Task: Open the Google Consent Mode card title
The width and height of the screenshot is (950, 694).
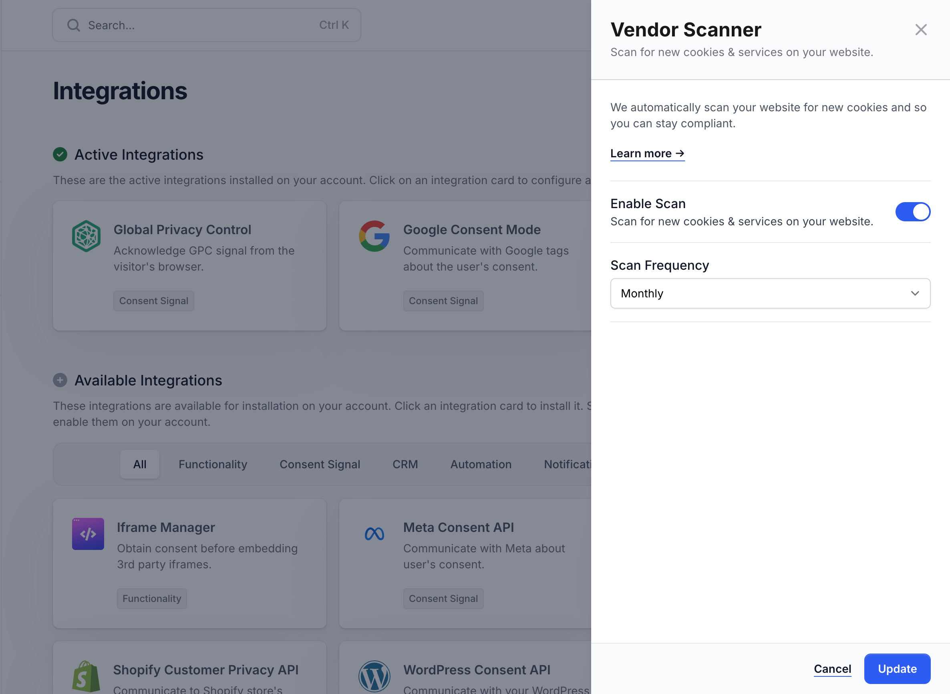Action: coord(472,230)
